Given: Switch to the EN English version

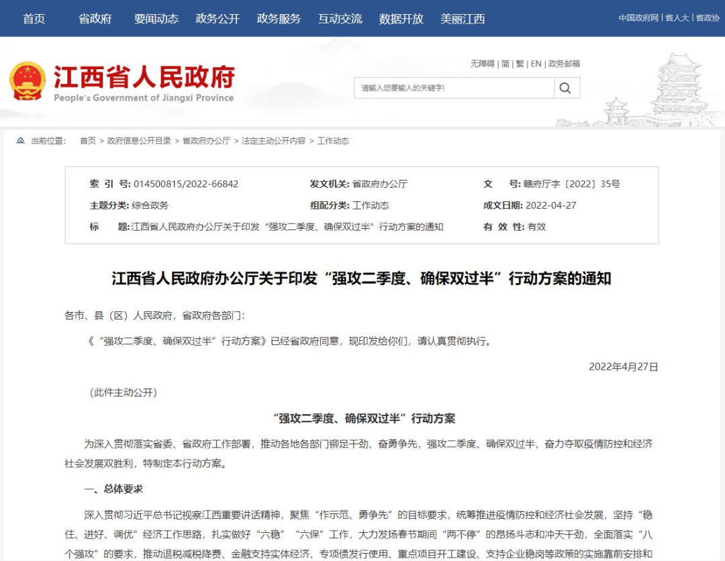Looking at the screenshot, I should click(x=536, y=63).
